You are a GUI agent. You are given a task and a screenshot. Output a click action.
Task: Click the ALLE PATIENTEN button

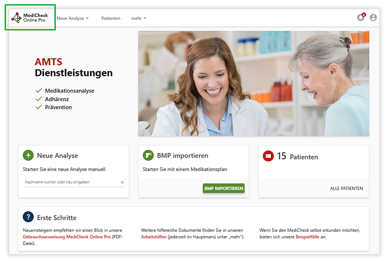pos(346,188)
